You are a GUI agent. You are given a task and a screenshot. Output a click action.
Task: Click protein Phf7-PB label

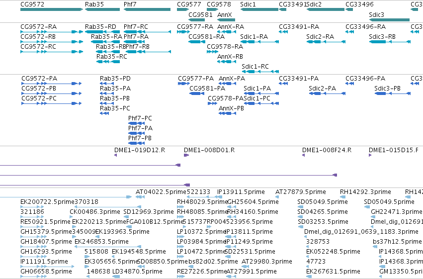click(140, 138)
